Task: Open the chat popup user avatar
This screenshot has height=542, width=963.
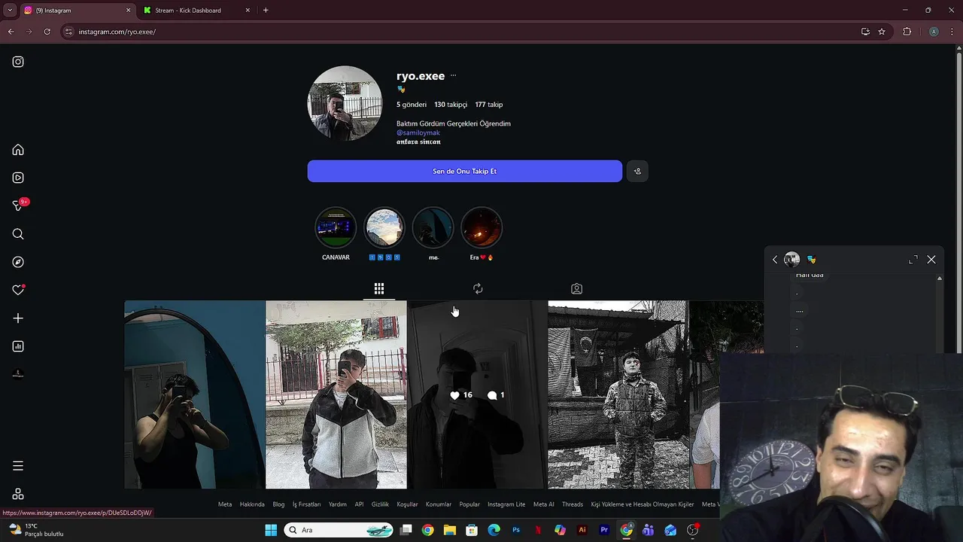Action: [791, 260]
